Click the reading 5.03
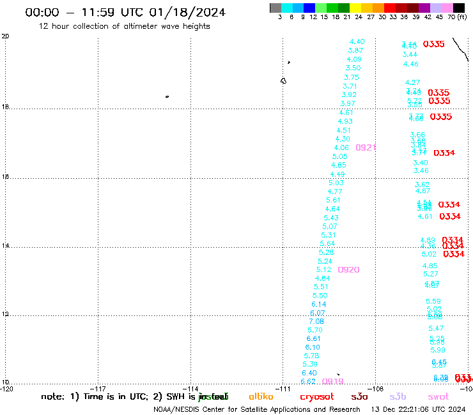Screen dimensions: 473x415 tap(336, 183)
